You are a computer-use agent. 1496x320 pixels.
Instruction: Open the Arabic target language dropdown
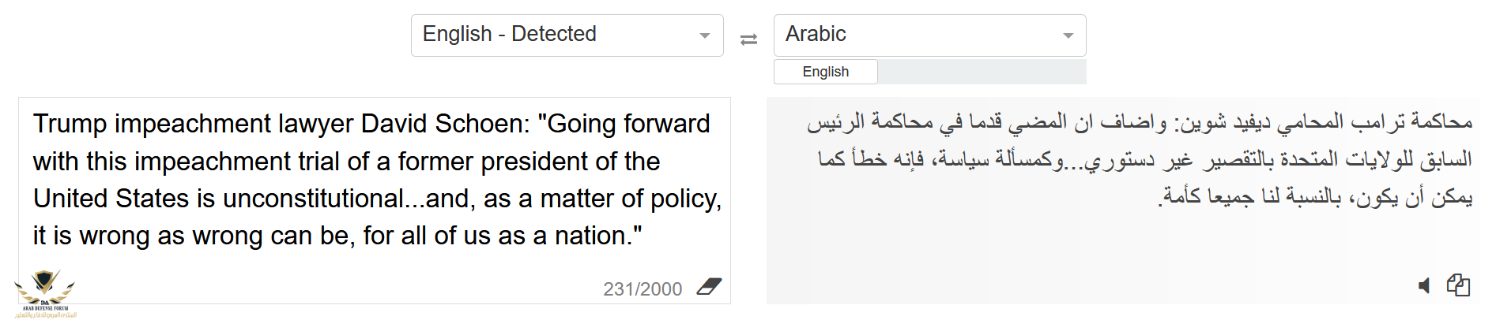(929, 35)
